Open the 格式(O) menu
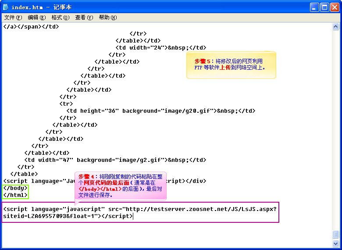Image resolution: width=342 pixels, height=250 pixels. coord(60,18)
